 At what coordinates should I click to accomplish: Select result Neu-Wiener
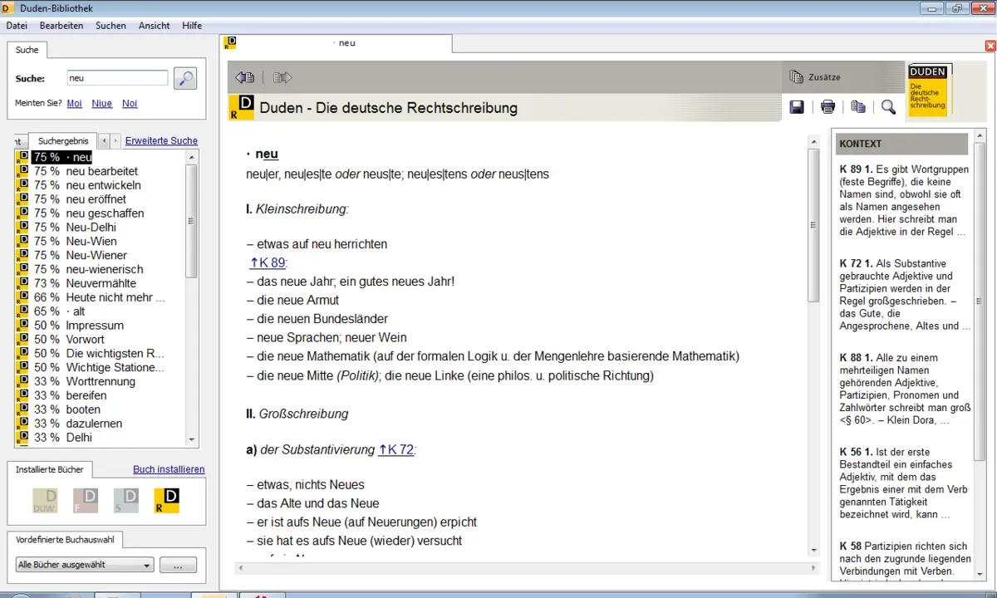[96, 255]
